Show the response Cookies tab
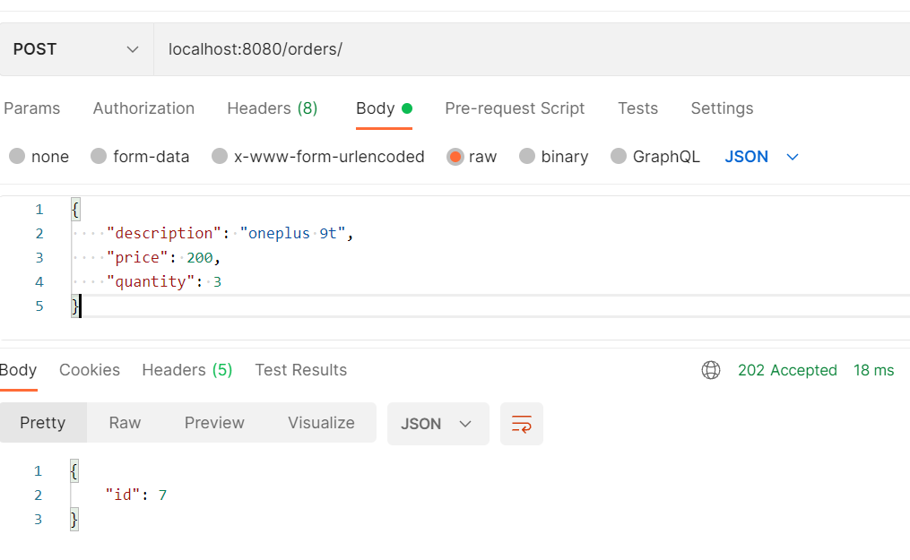Viewport: 910px width, 560px height. (x=90, y=370)
